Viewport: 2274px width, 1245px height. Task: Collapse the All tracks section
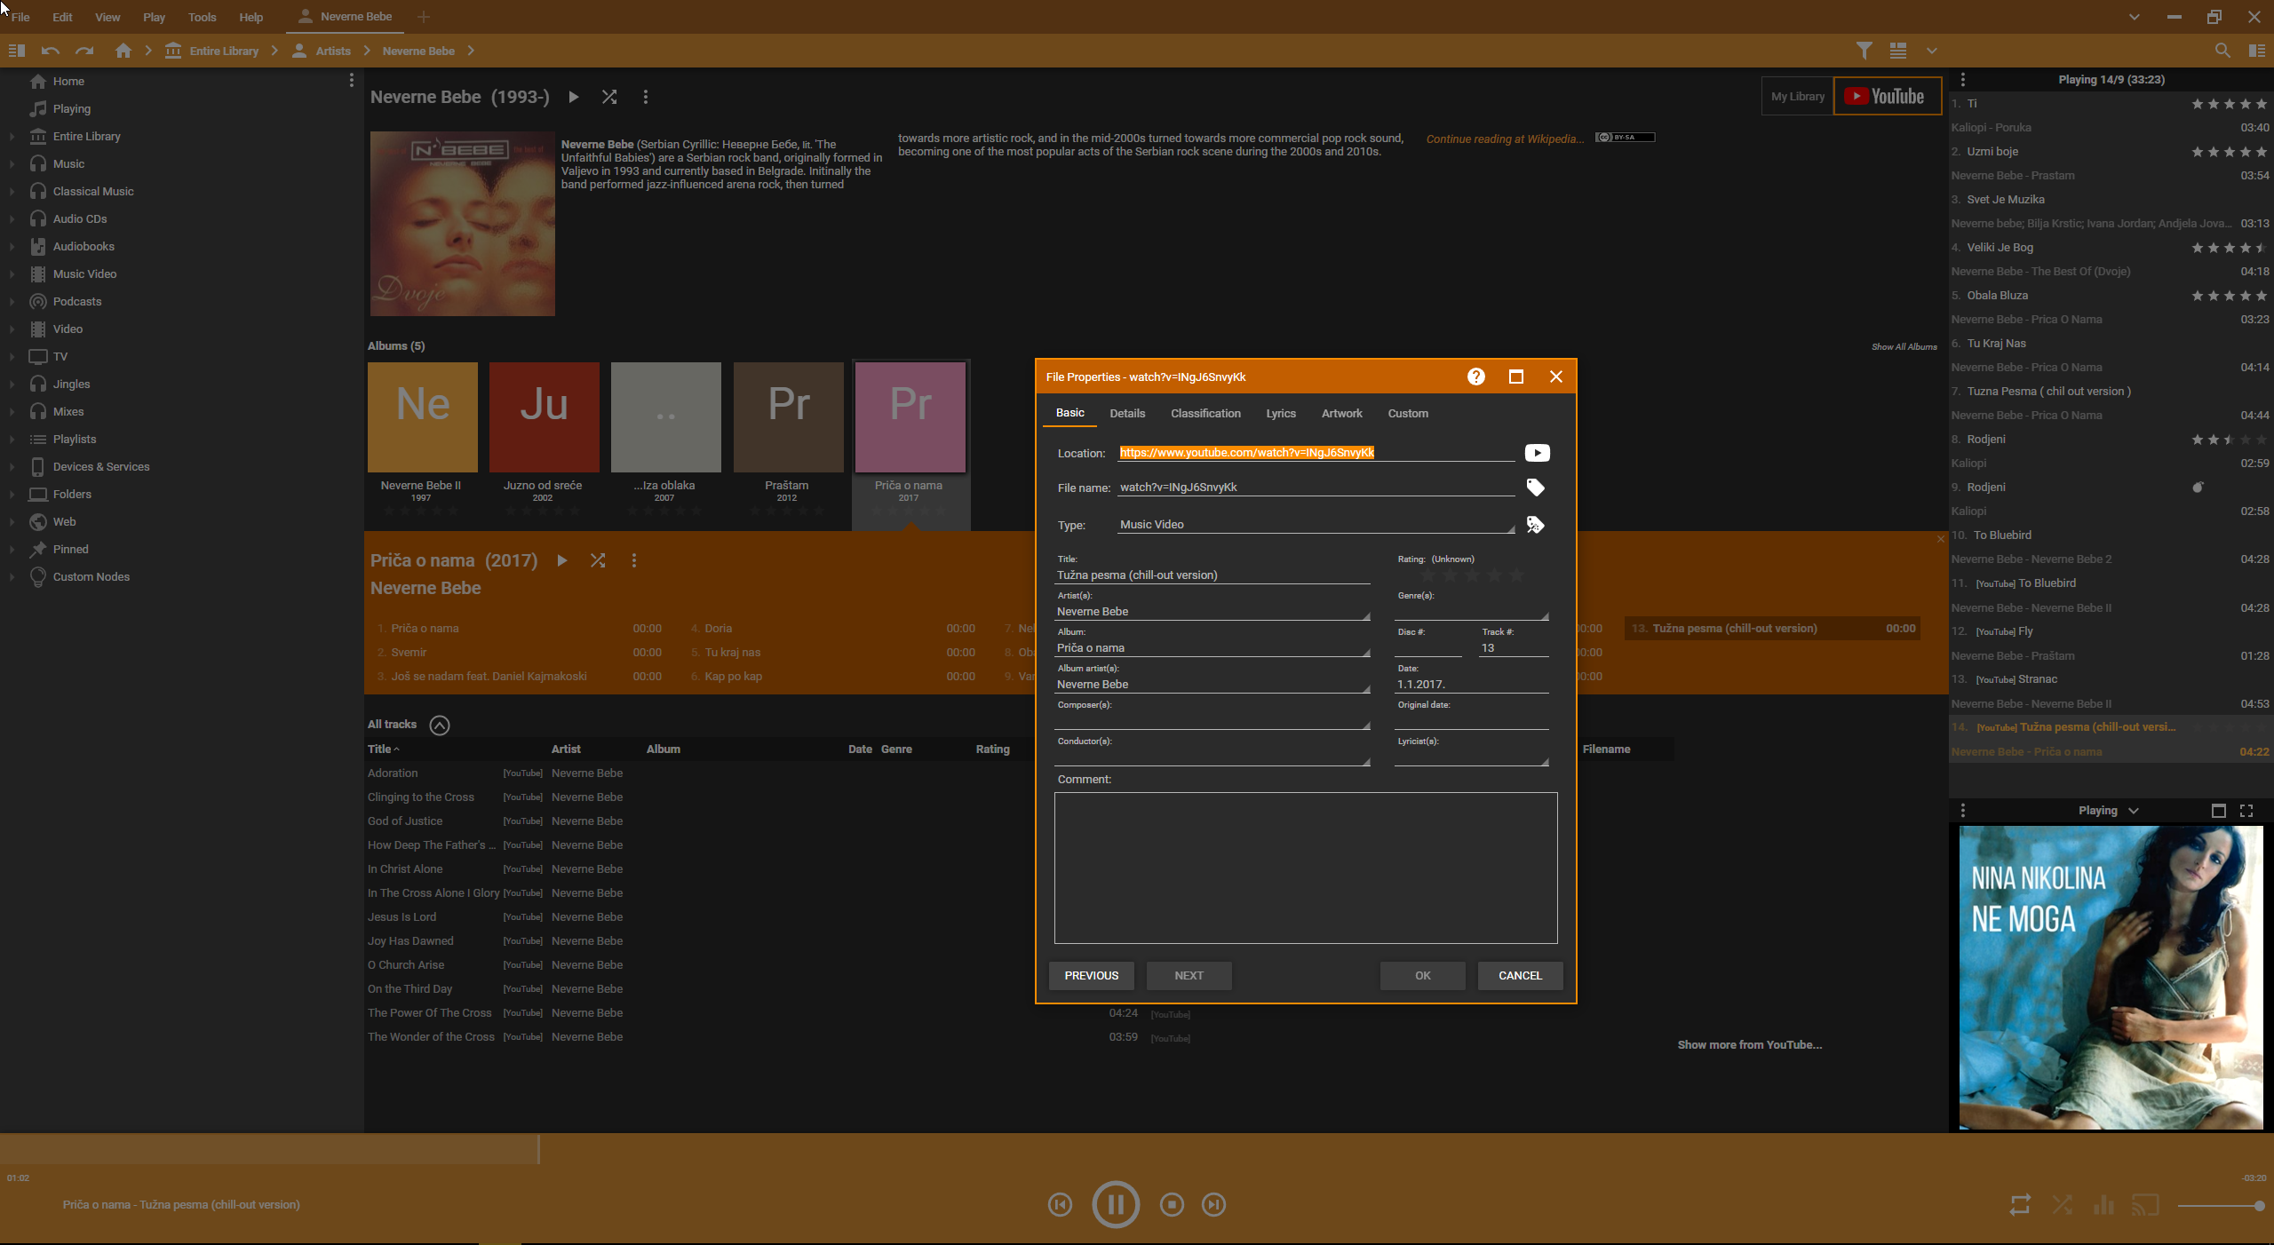pos(439,725)
